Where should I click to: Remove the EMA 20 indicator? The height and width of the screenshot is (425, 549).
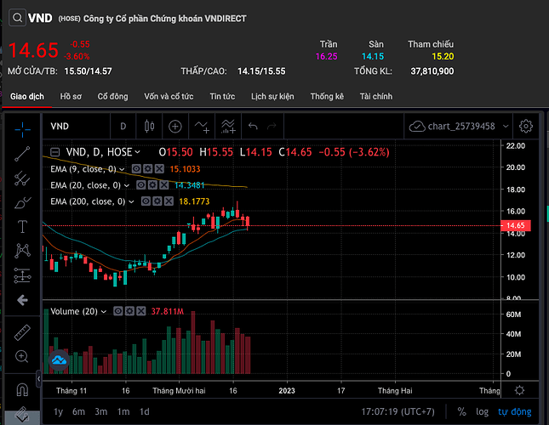click(164, 185)
